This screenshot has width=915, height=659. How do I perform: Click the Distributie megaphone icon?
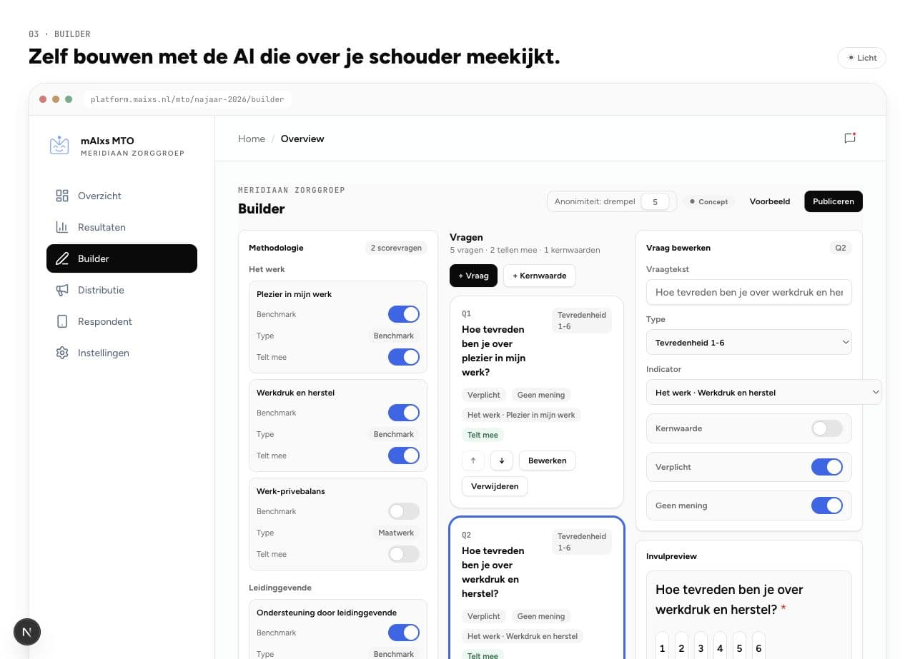[62, 290]
